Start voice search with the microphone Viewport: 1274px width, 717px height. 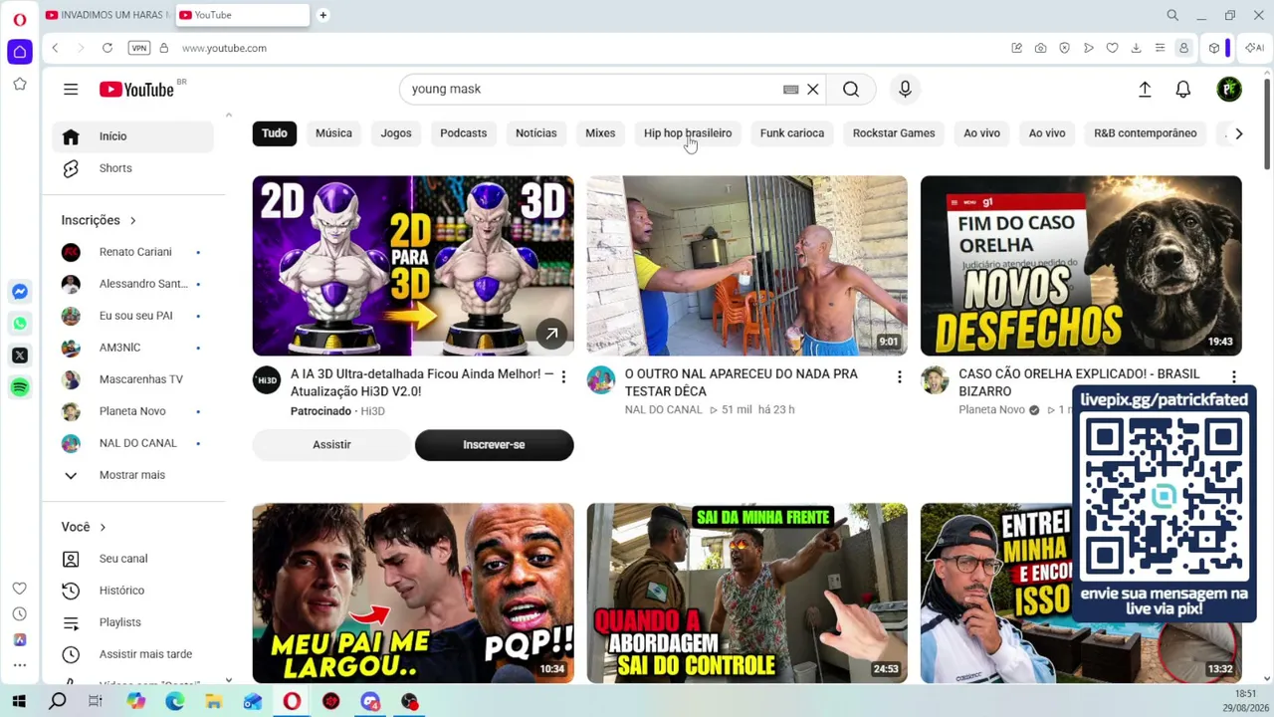point(905,90)
